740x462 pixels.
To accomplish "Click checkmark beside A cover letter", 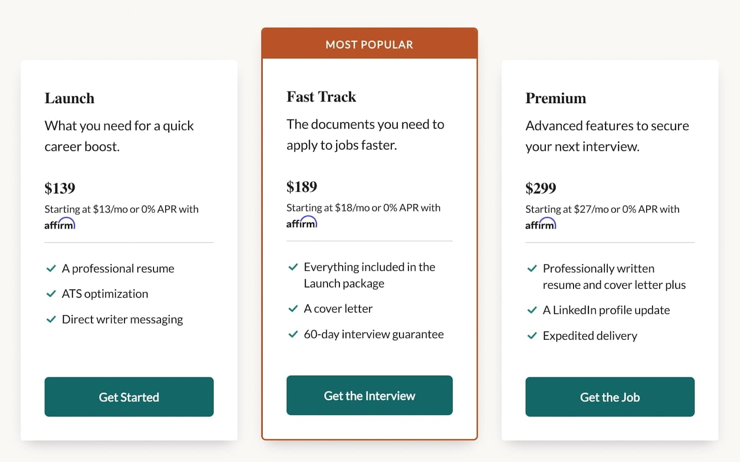I will click(x=293, y=309).
